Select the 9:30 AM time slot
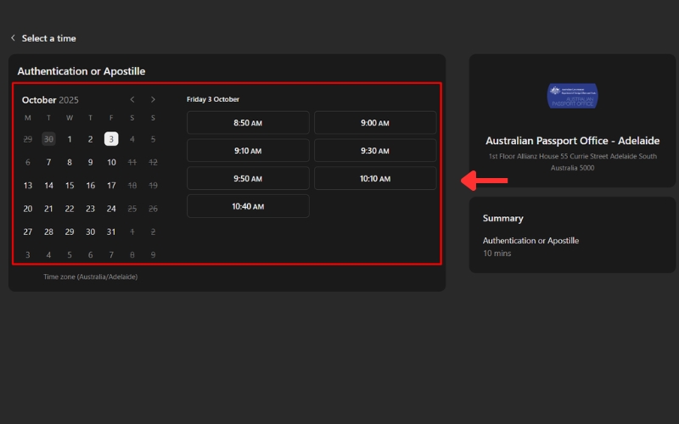Image resolution: width=679 pixels, height=424 pixels. pyautogui.click(x=374, y=151)
